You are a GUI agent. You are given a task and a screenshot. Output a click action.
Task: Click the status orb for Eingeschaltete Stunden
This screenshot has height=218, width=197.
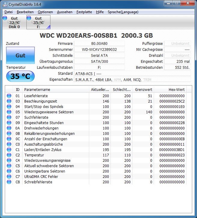(x=9, y=123)
